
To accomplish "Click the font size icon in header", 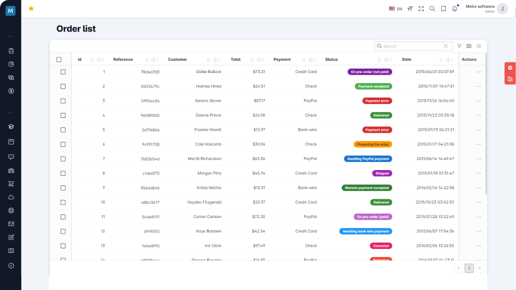I will click(410, 9).
